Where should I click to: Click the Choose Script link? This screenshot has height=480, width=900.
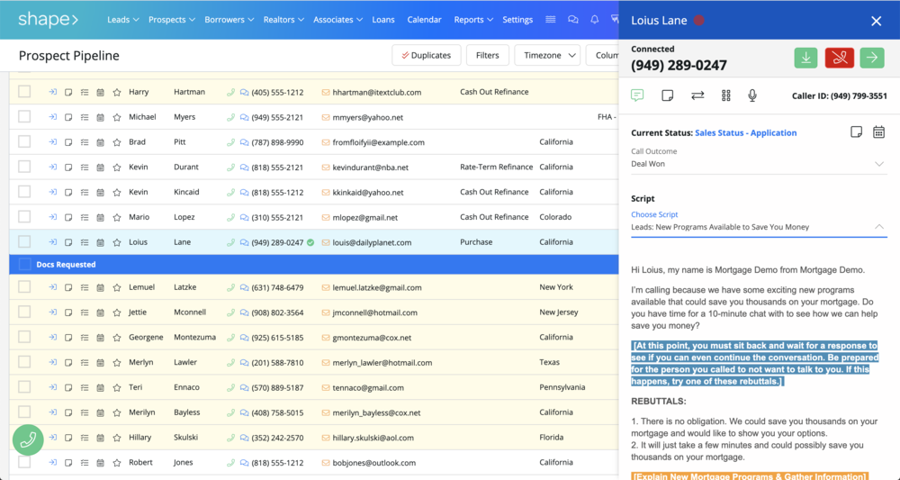654,214
